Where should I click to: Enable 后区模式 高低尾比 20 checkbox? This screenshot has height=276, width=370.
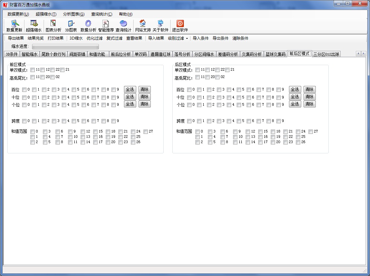coord(207,77)
